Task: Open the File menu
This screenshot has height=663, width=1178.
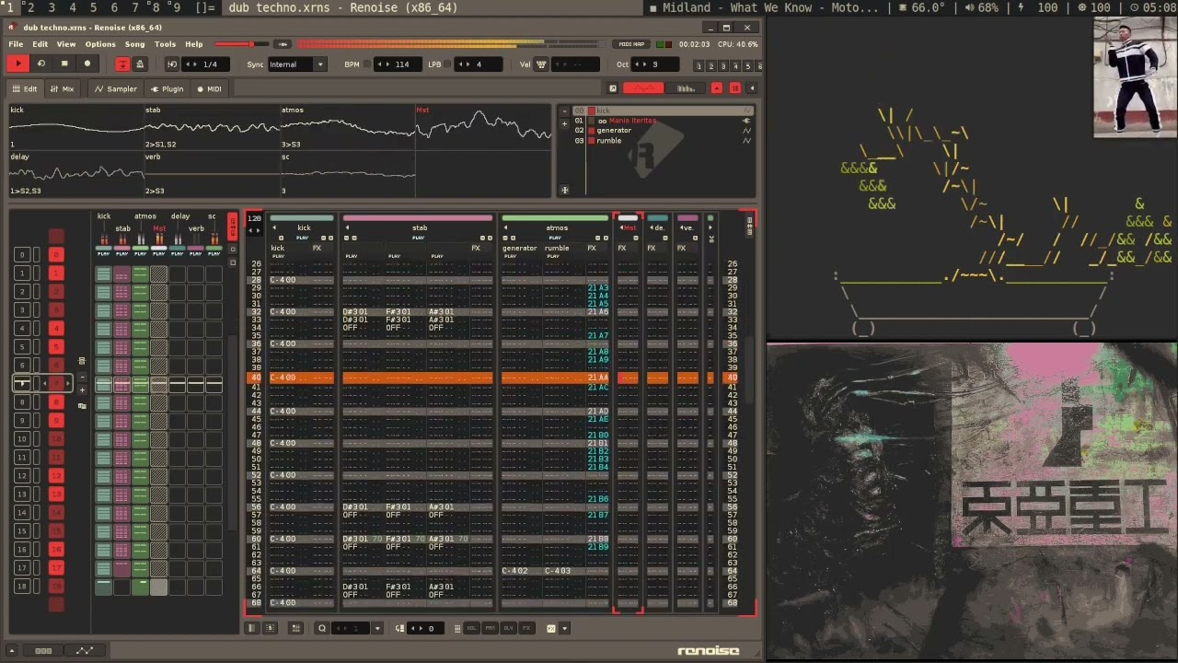Action: click(16, 44)
